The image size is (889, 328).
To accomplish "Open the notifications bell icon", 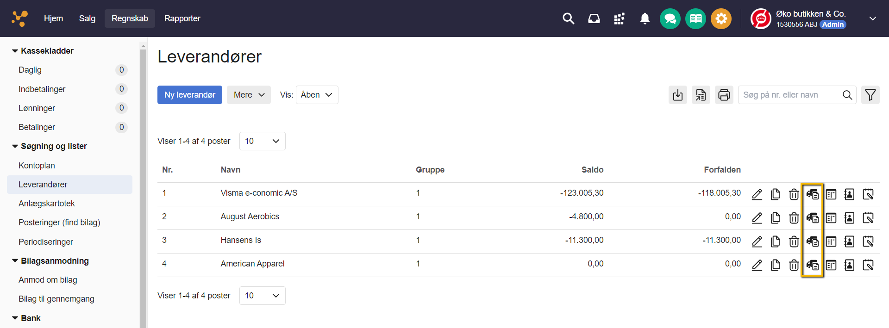I will (x=645, y=19).
